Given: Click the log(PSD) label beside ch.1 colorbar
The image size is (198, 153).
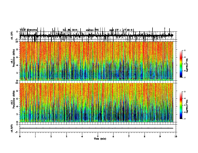Looking at the screenshot, I should pos(187,65).
